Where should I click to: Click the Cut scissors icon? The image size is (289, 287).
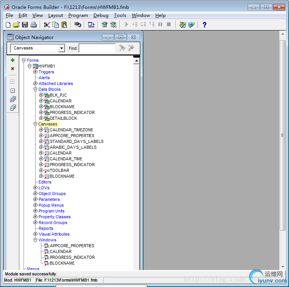pyautogui.click(x=47, y=25)
